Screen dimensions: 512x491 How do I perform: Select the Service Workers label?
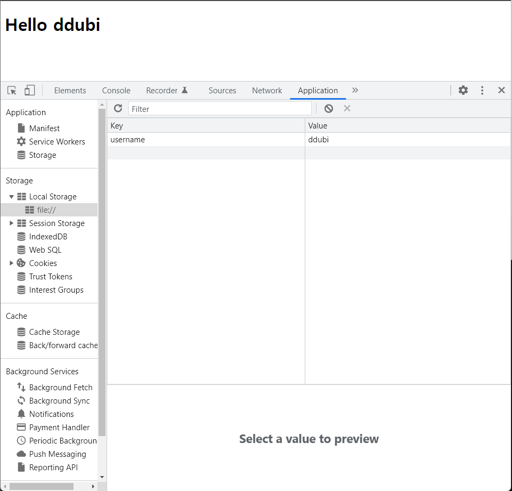[57, 142]
